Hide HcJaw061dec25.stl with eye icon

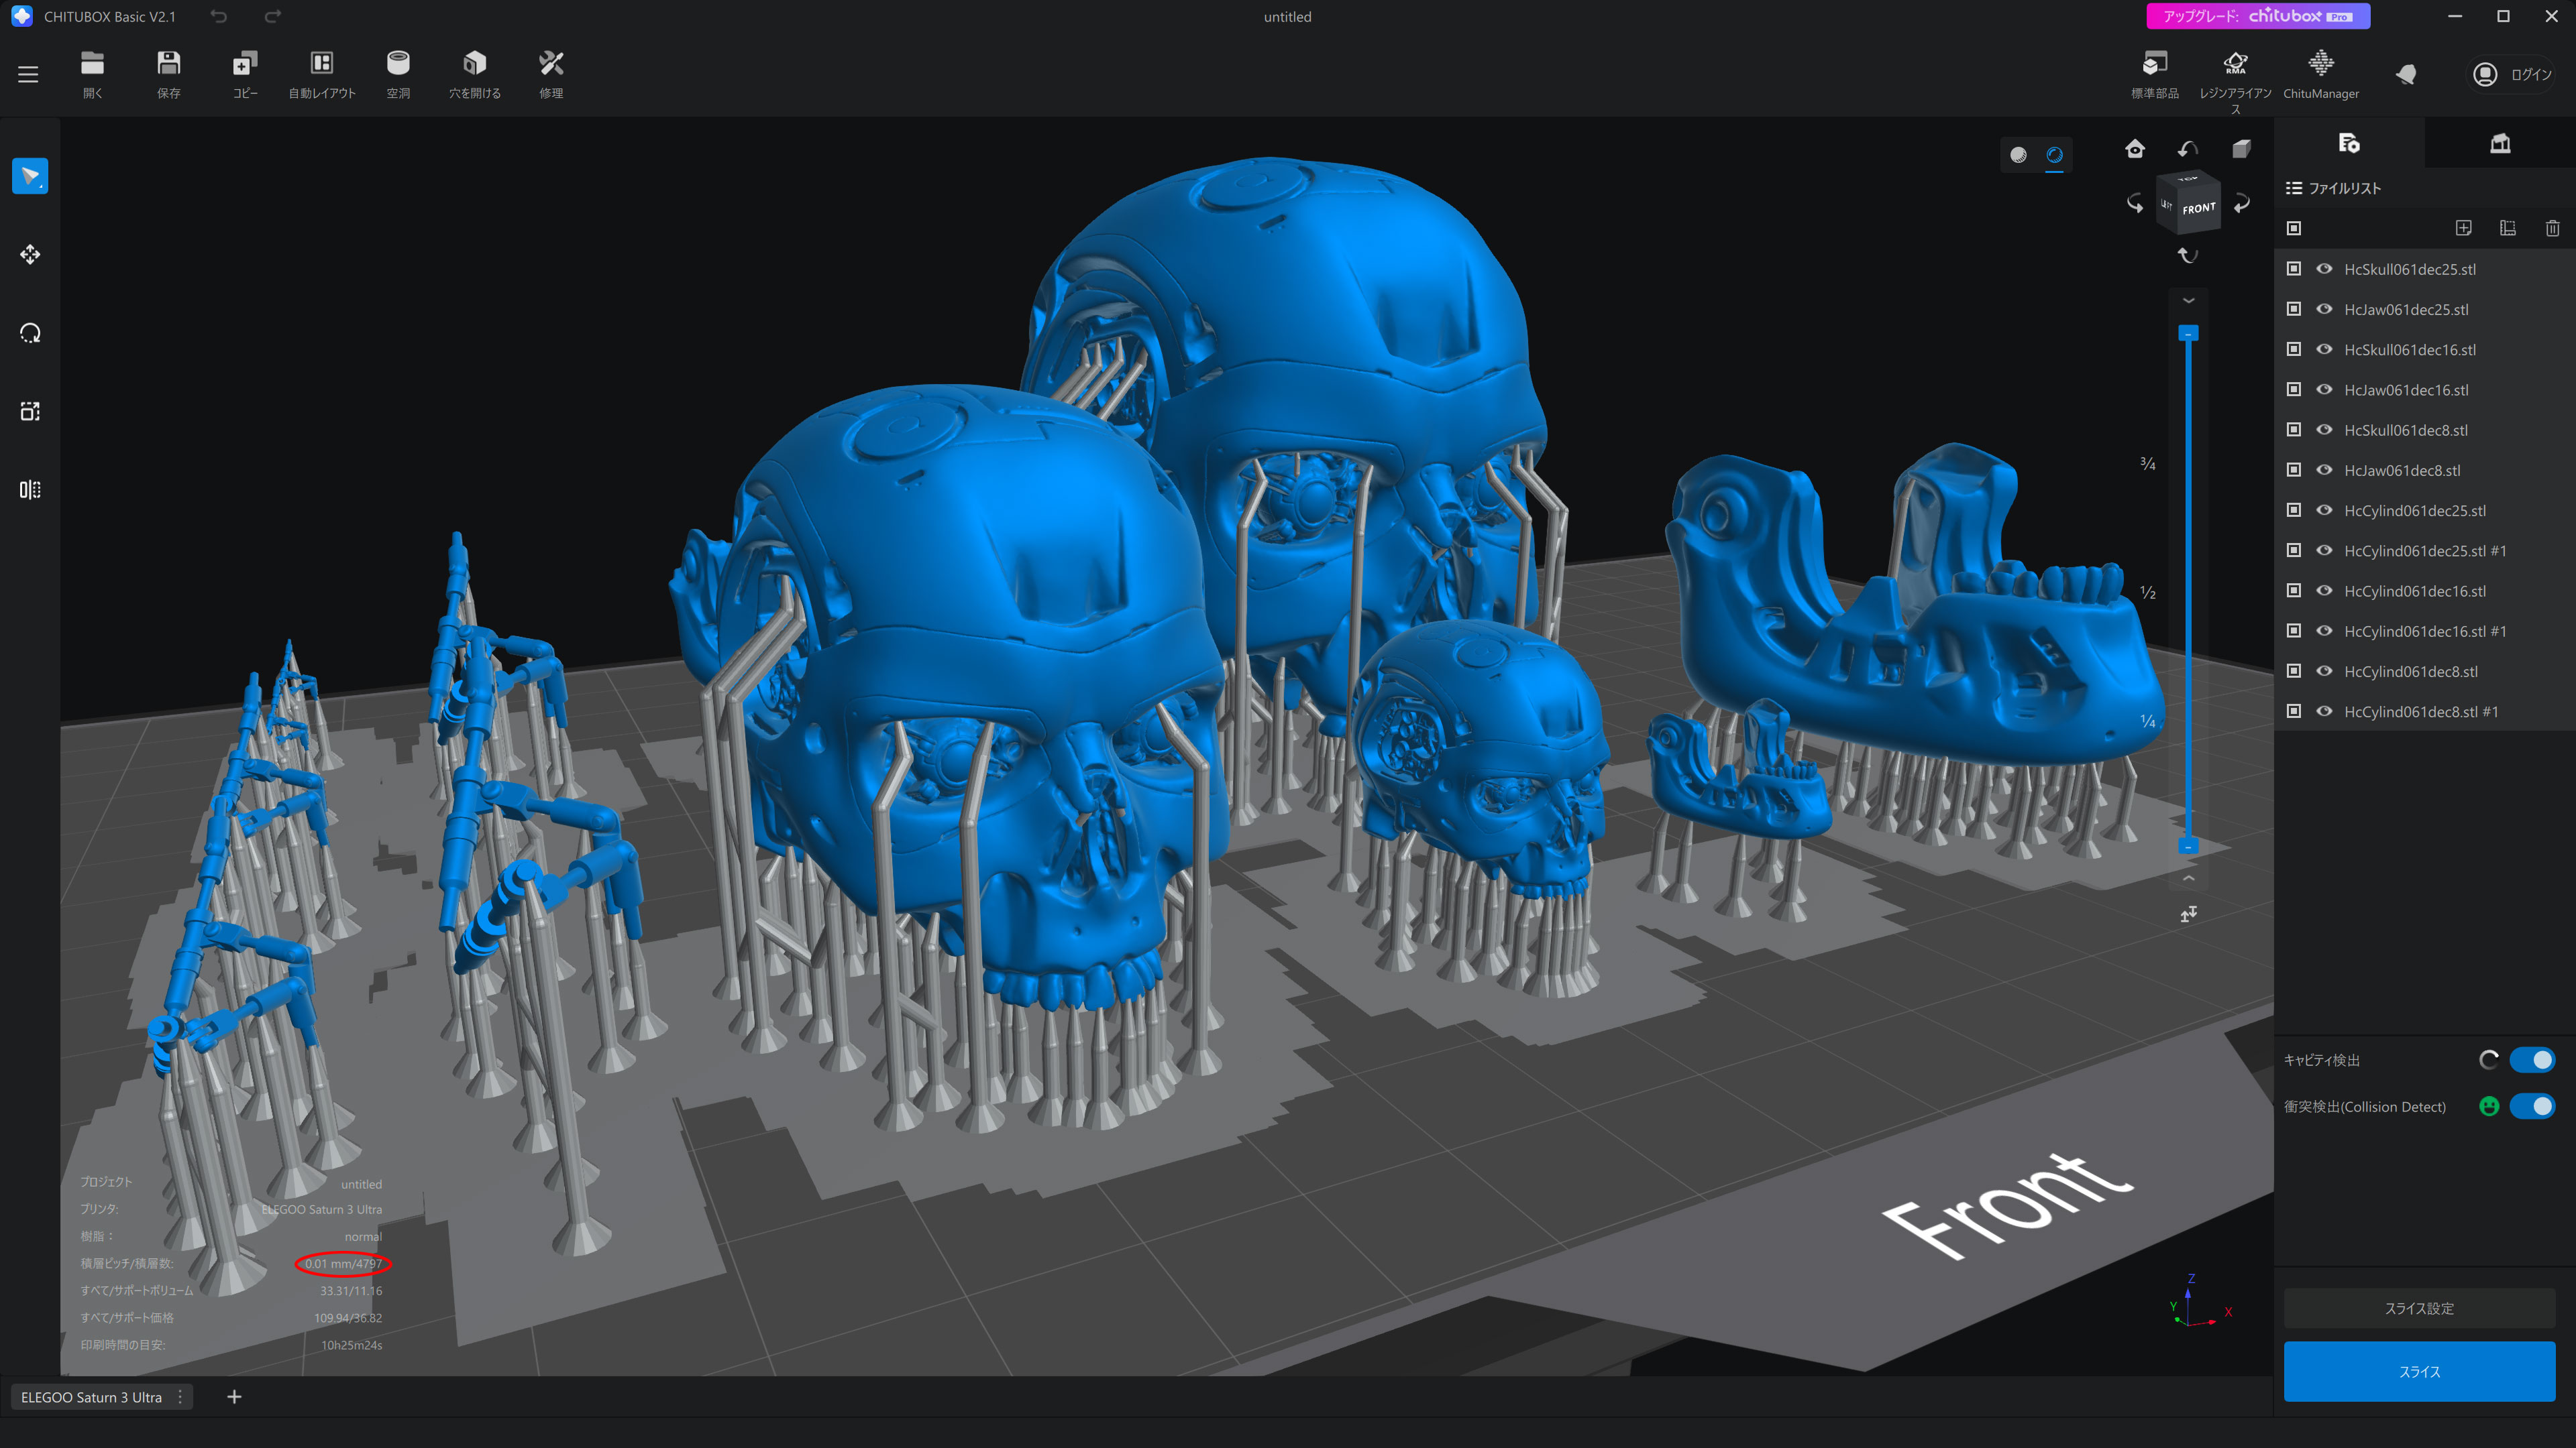(x=2324, y=309)
